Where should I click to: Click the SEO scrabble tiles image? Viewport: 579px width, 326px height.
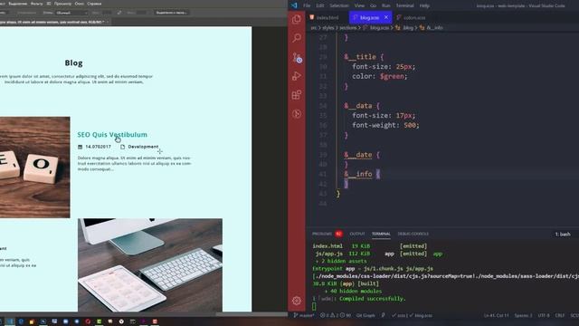pos(34,168)
